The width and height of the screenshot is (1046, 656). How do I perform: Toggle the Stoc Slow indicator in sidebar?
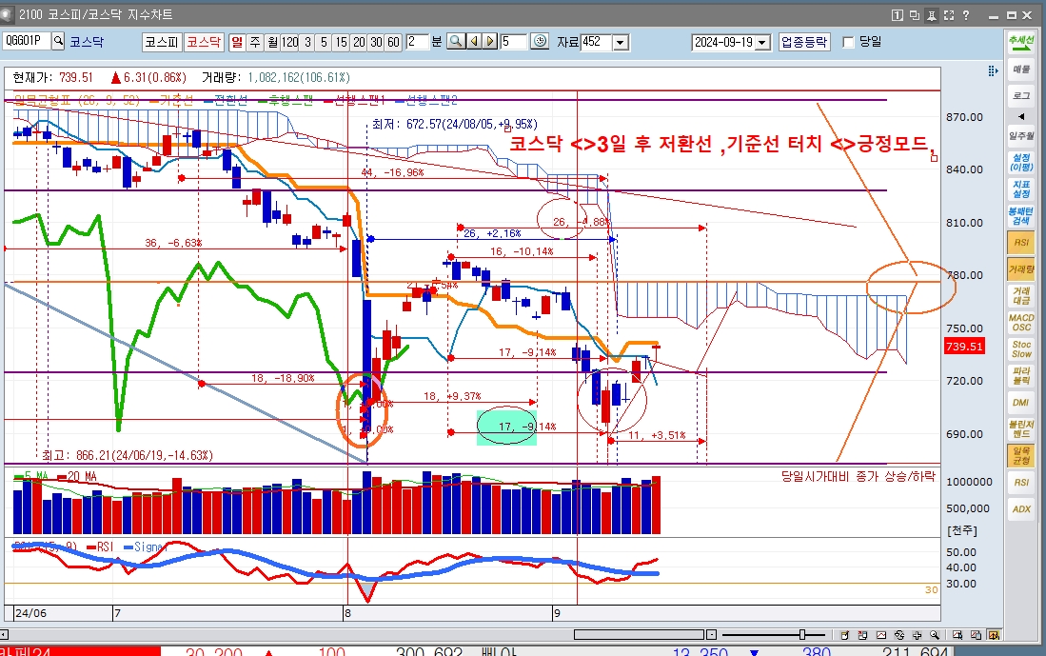click(1020, 349)
